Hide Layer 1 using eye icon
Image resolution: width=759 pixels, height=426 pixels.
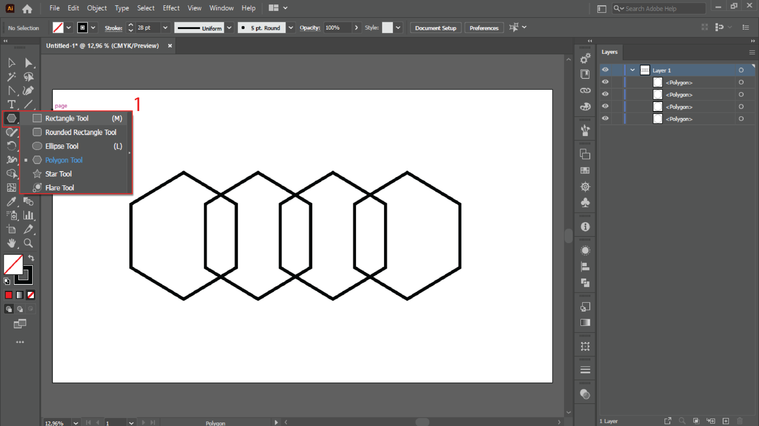click(605, 70)
